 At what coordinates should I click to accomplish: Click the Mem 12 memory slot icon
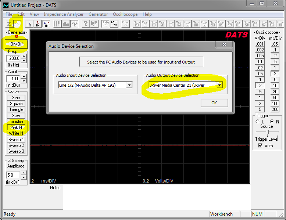(x=230, y=24)
